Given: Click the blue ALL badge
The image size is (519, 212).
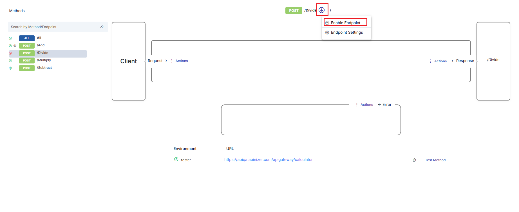Looking at the screenshot, I should [x=27, y=38].
